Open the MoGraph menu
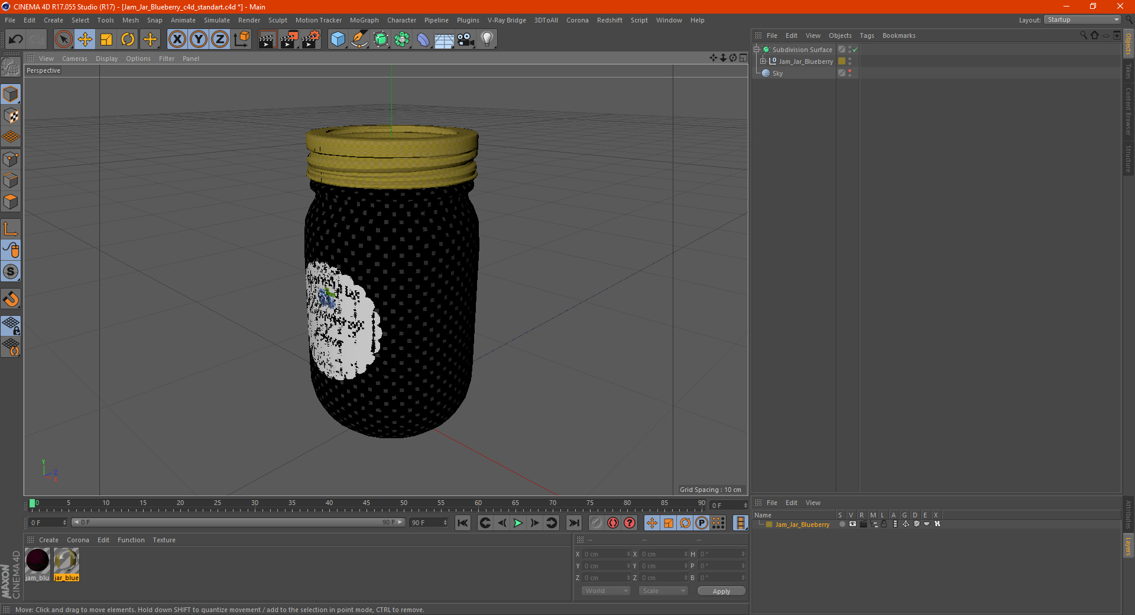Screen dimensions: 1135x615 click(364, 20)
